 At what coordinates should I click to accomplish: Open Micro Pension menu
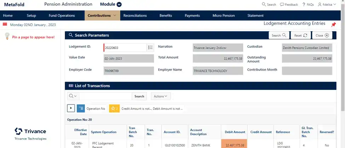point(224,16)
